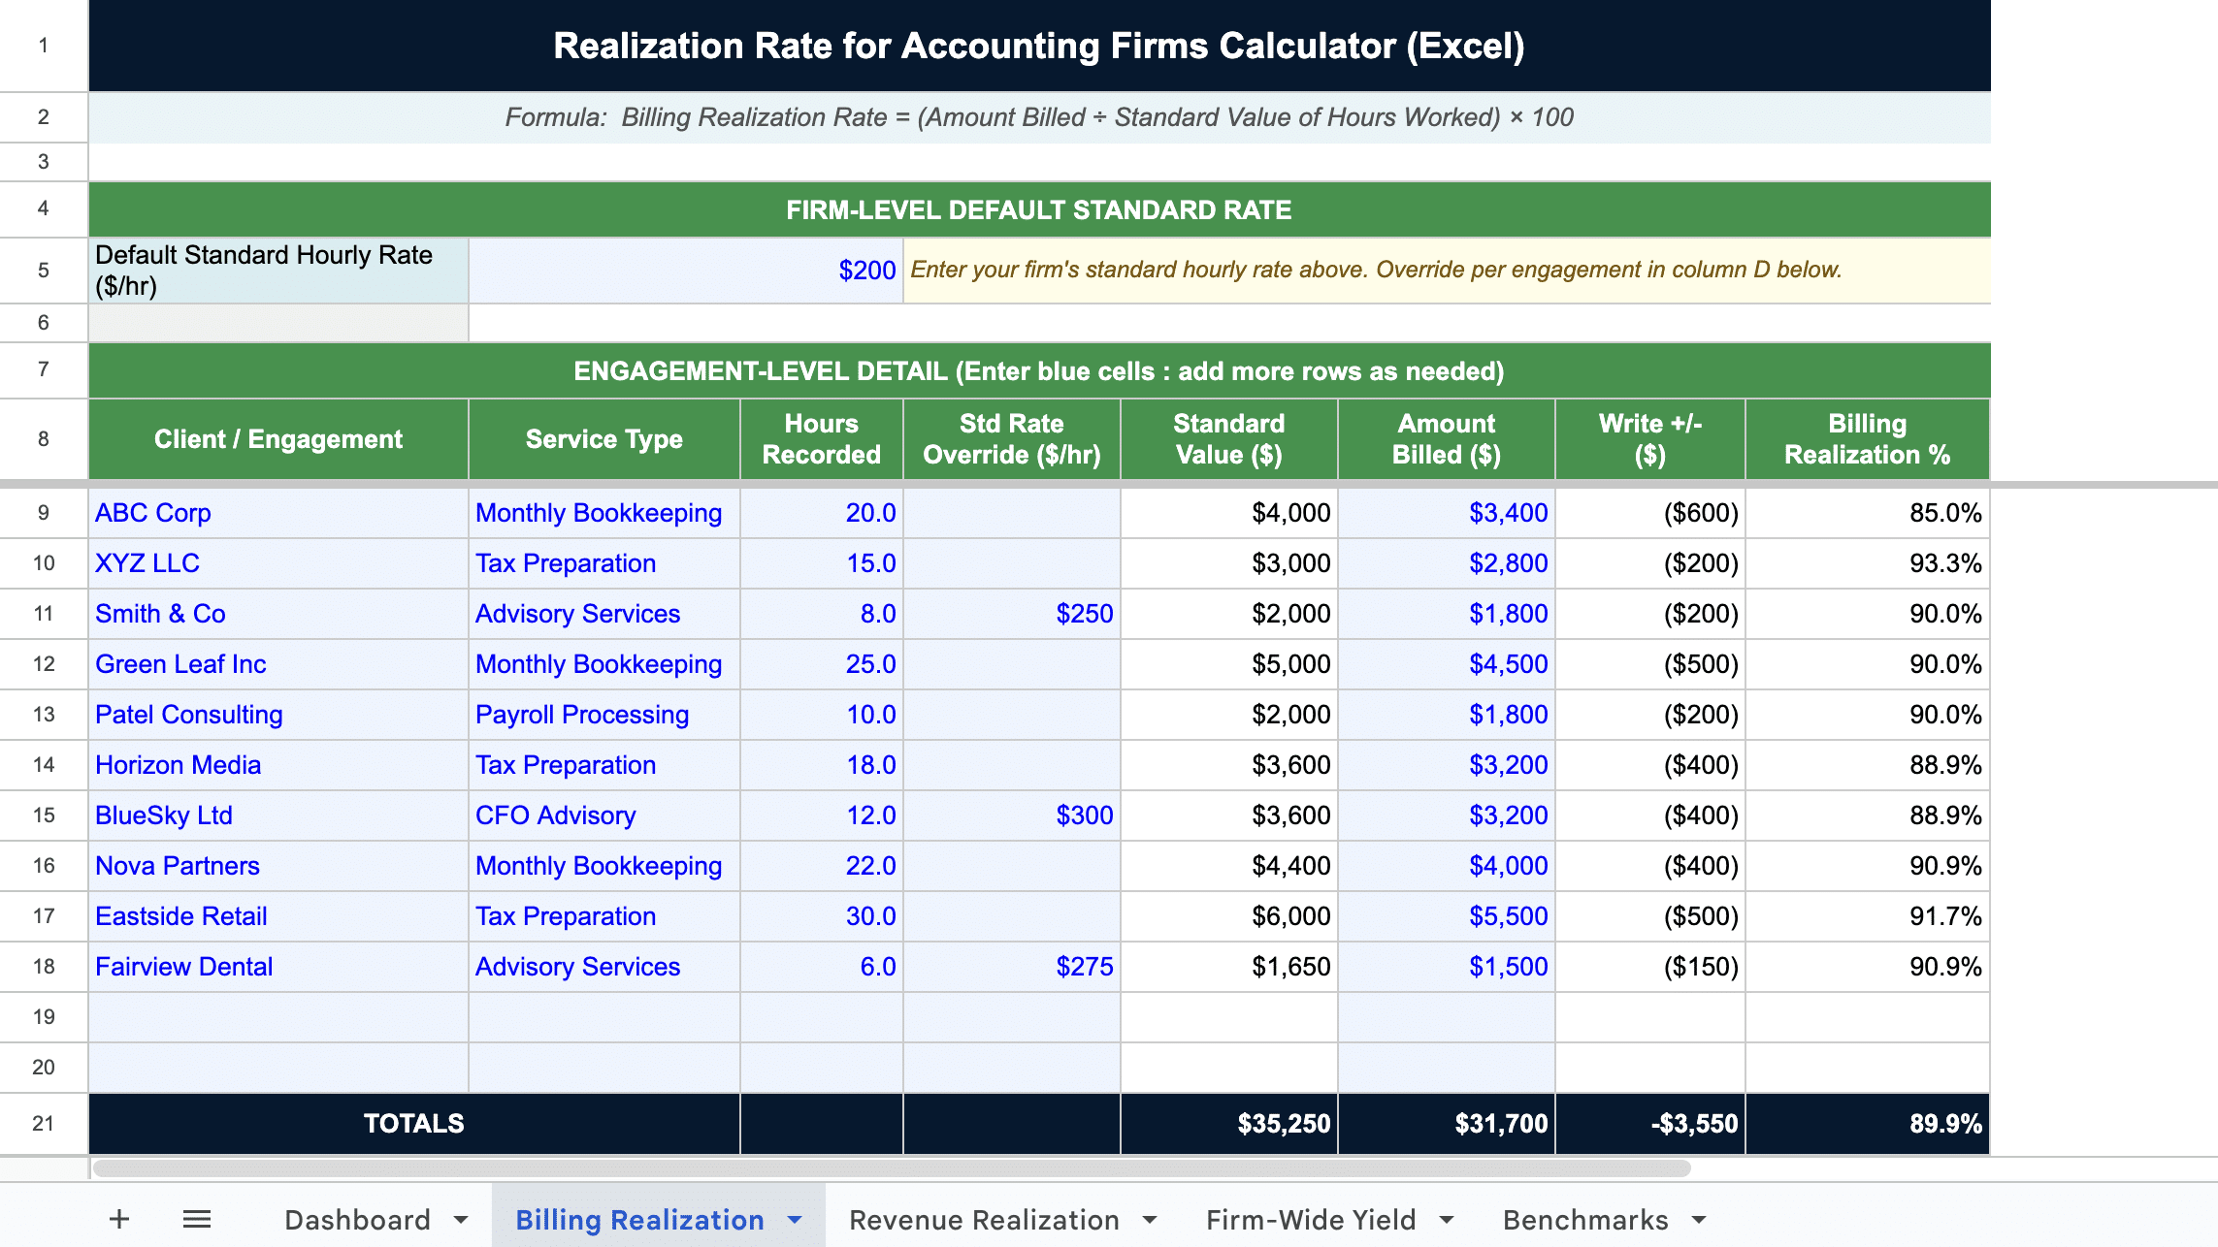Viewport: 2218px width, 1247px height.
Task: Click Default Standard Hourly Rate label
Action: click(x=278, y=271)
